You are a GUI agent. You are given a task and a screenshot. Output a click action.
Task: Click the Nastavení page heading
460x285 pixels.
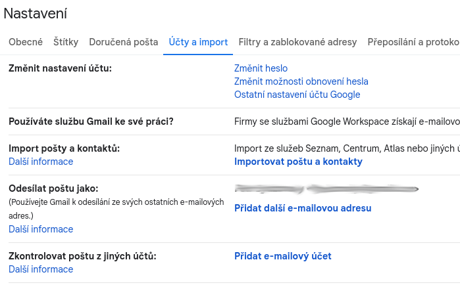tap(35, 13)
